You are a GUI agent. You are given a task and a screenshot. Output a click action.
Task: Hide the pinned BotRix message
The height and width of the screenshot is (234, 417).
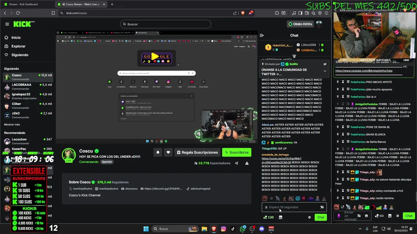(x=325, y=64)
